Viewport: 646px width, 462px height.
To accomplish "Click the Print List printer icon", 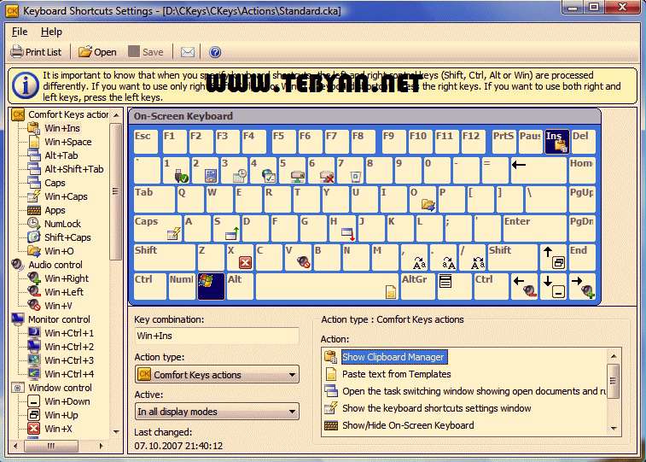I will 17,52.
